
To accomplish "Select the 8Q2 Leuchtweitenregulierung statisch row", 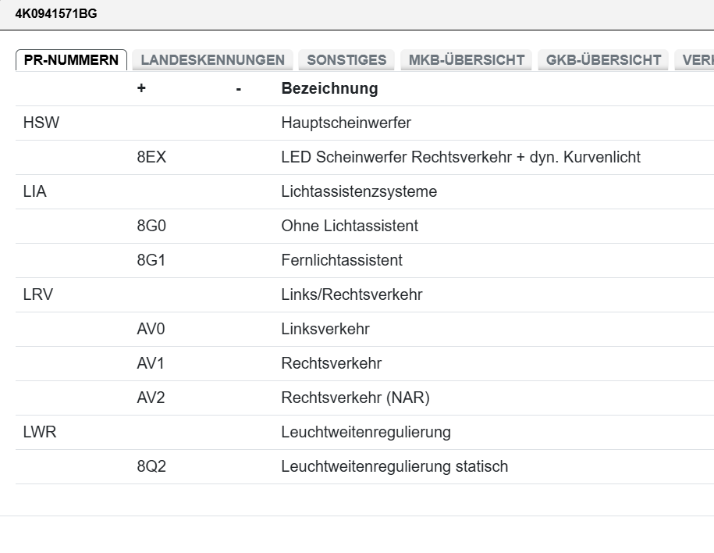I will (394, 467).
